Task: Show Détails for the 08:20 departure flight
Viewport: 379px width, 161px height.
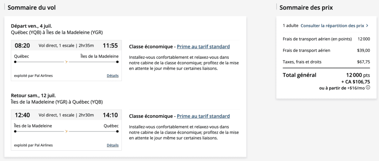Action: coord(113,76)
